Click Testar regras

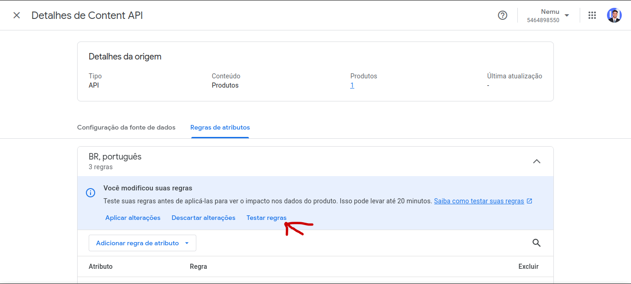[267, 218]
